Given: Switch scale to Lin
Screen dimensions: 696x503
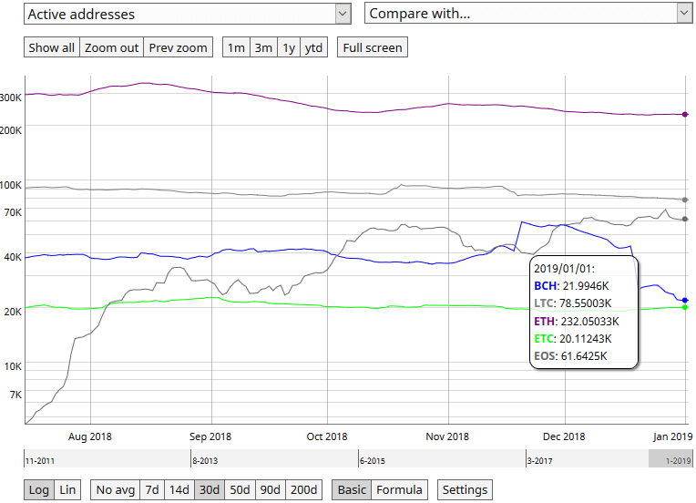Looking at the screenshot, I should [x=67, y=489].
